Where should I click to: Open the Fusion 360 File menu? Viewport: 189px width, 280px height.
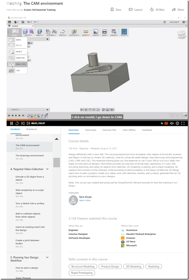click(x=16, y=22)
